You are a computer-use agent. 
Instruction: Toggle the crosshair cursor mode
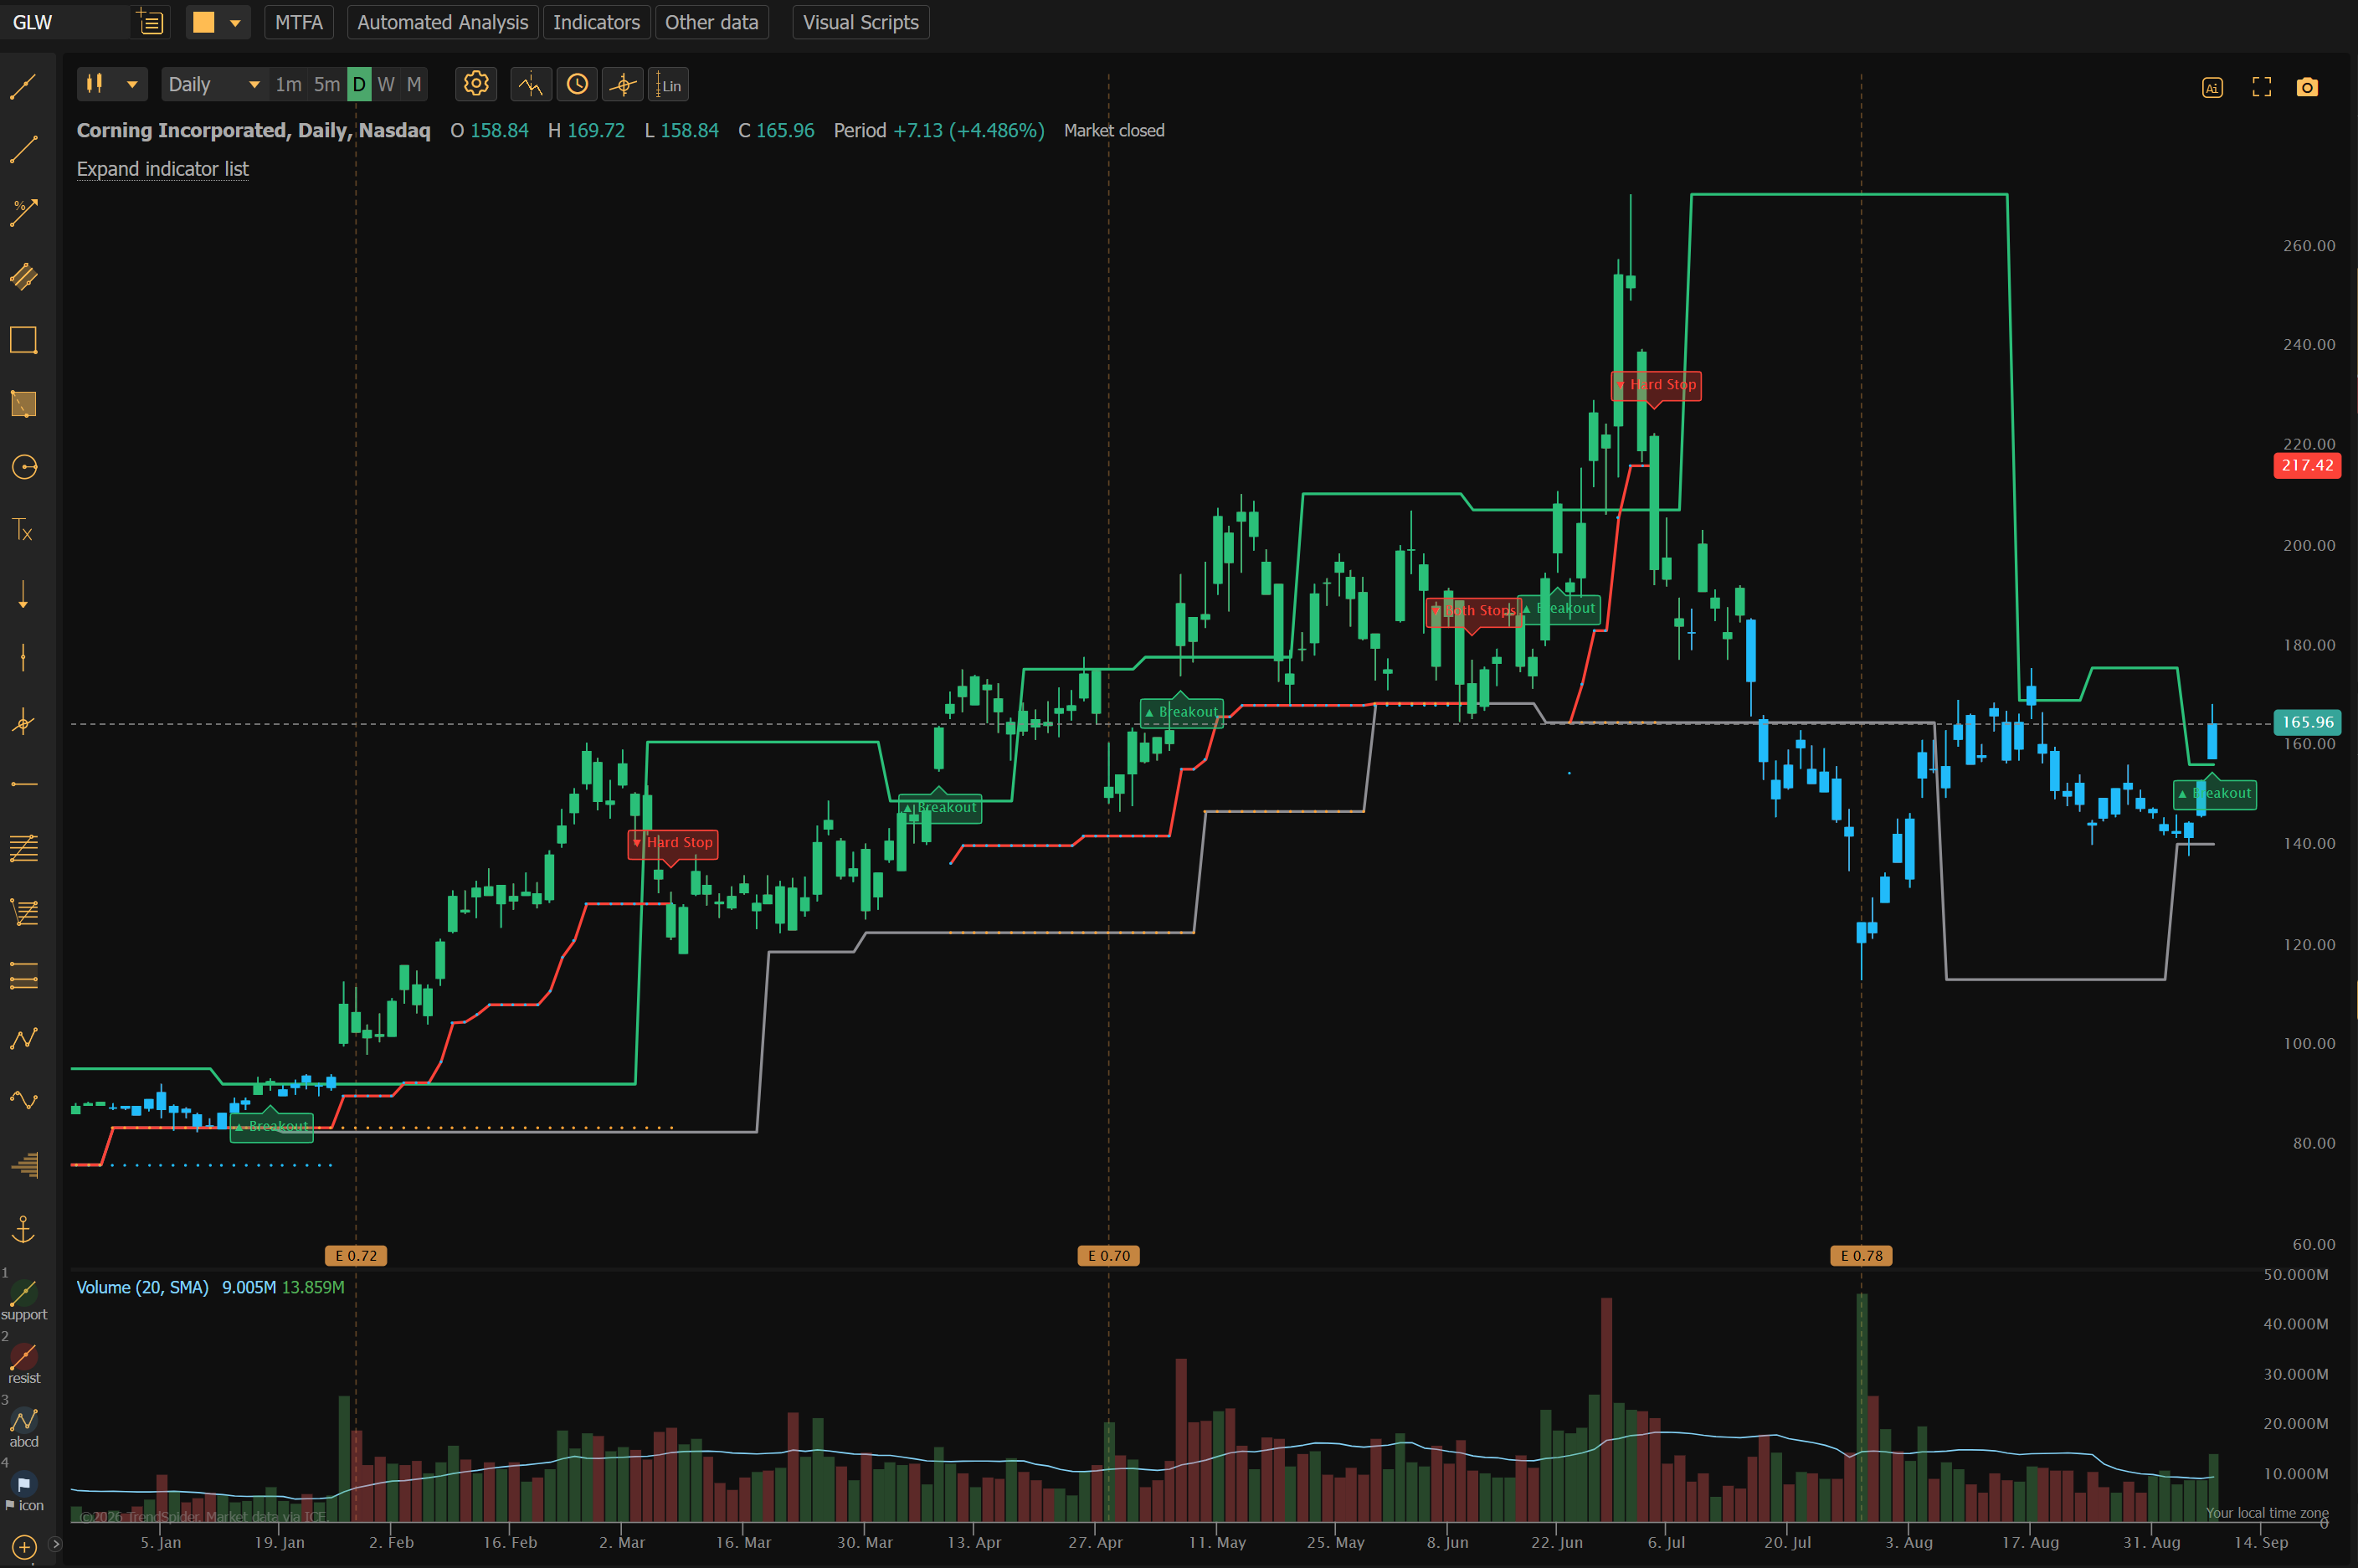623,84
